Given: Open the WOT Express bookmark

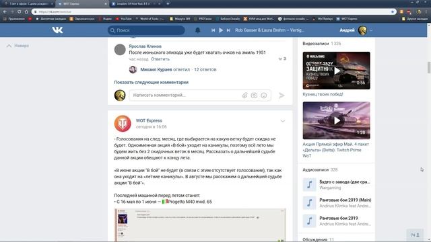Looking at the screenshot, I should click(x=347, y=19).
